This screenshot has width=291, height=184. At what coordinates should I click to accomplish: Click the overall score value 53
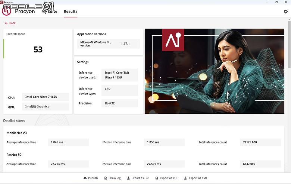coord(38,49)
